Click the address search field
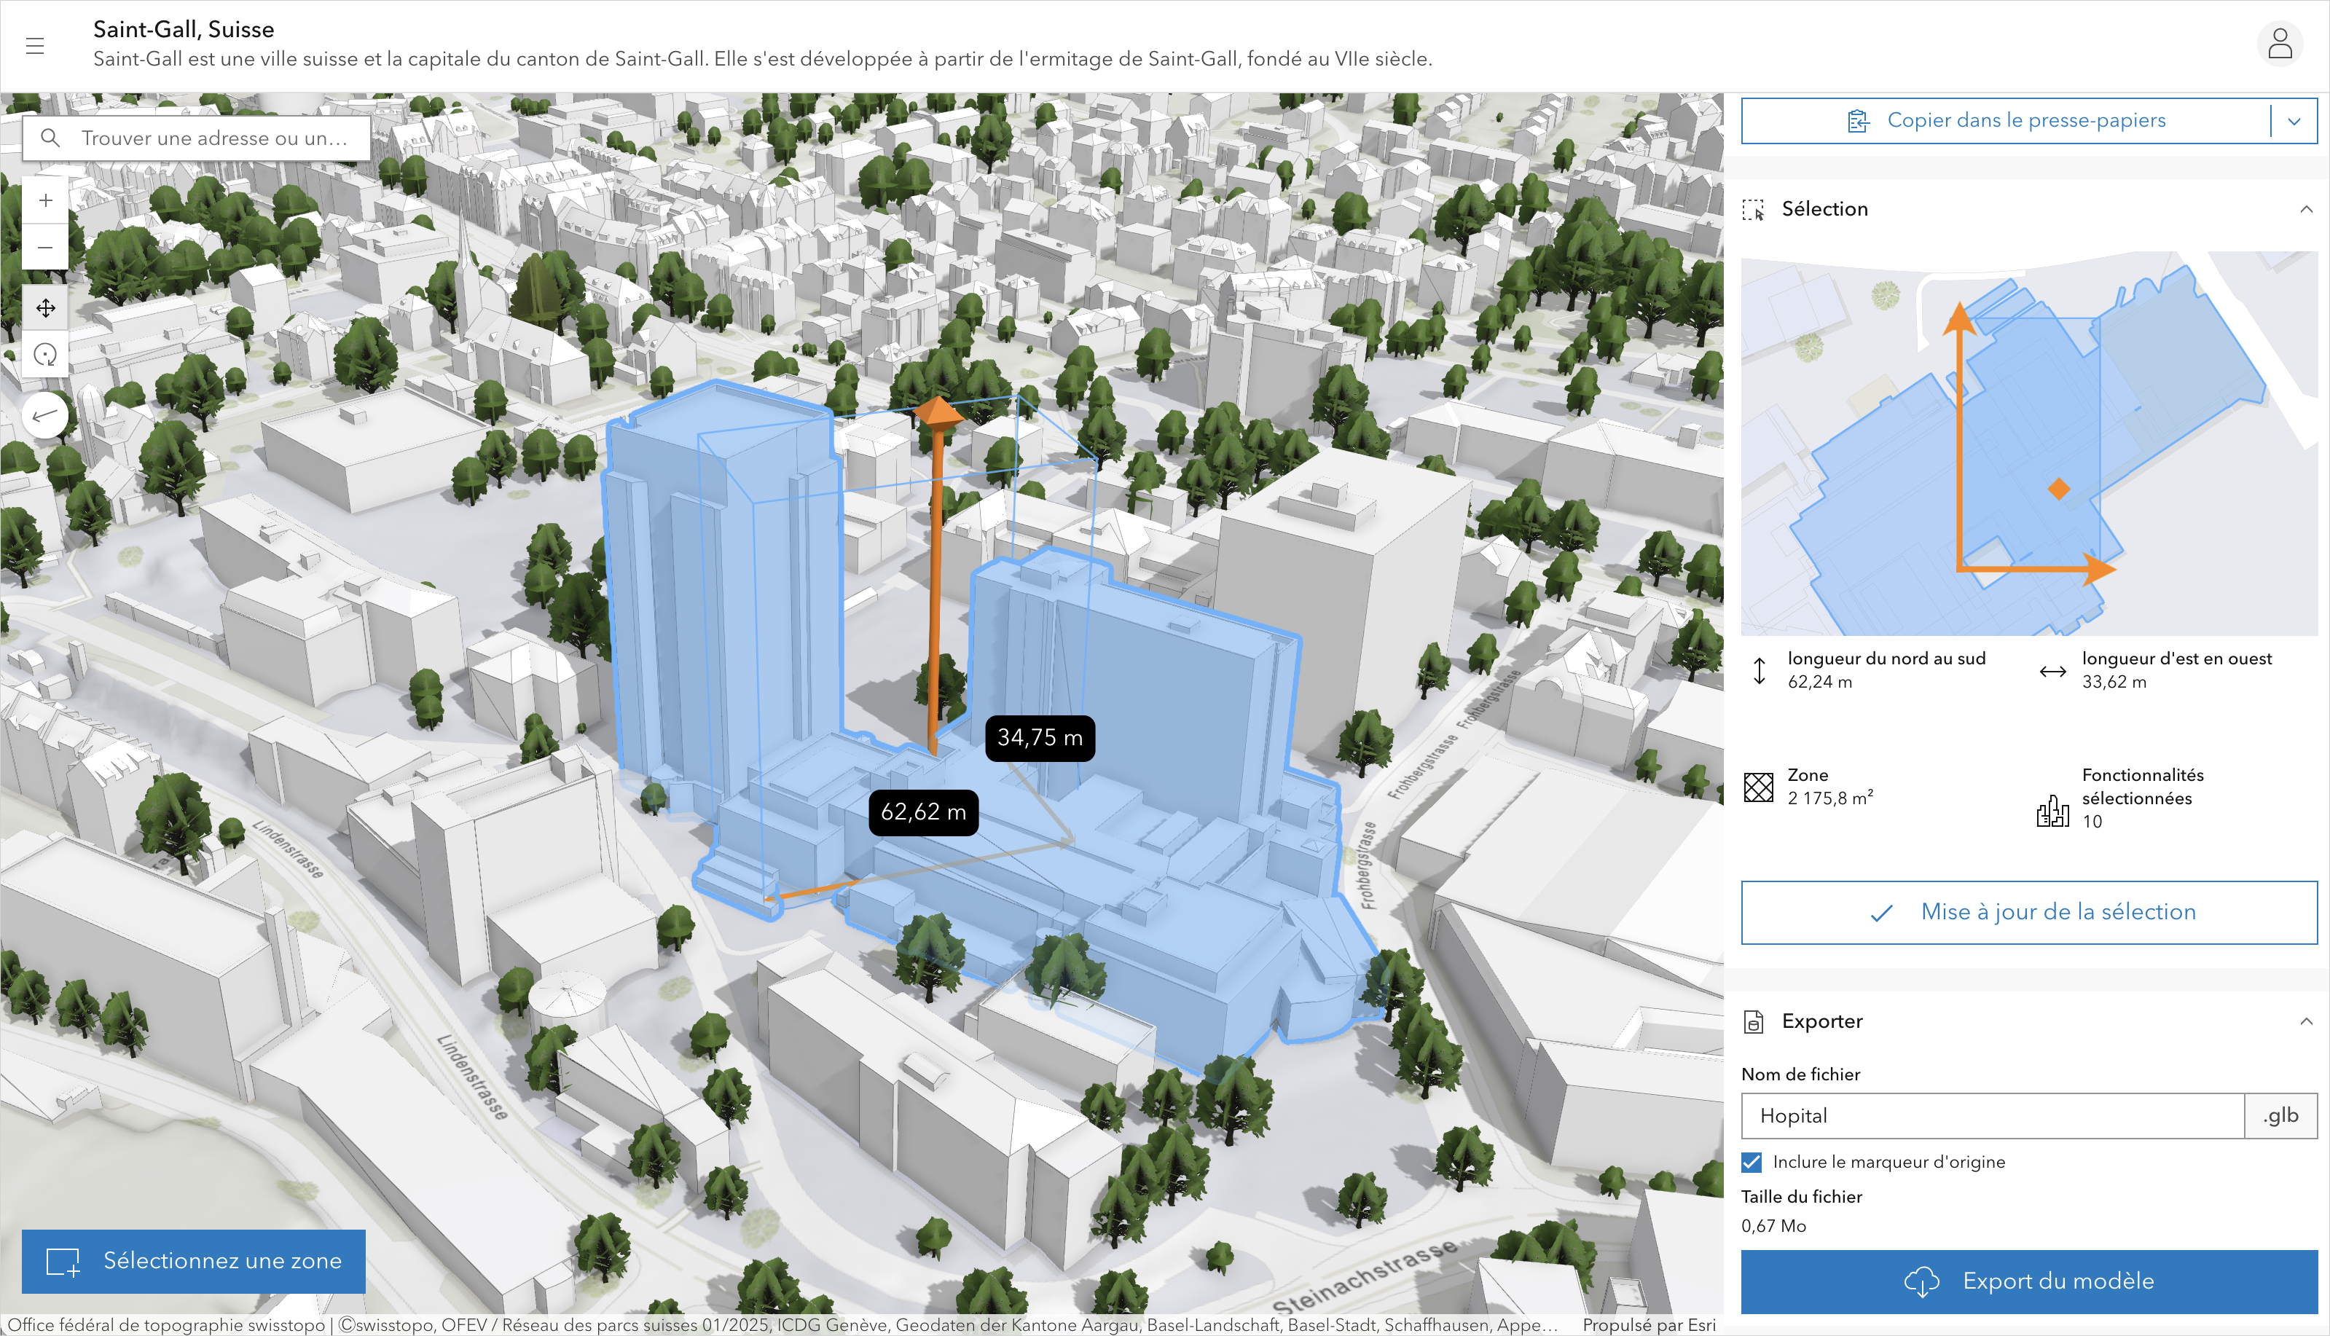 point(216,138)
